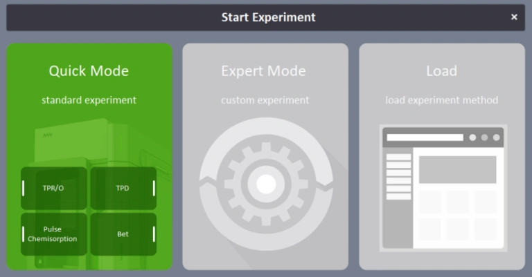Open the Expert Mode heading
Screen dimensions: 532x277
tap(263, 71)
